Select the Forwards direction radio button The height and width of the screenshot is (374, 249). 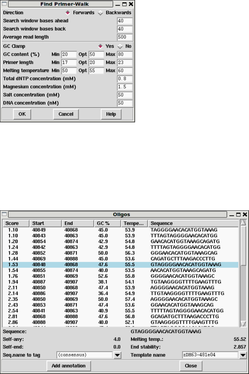(x=68, y=12)
